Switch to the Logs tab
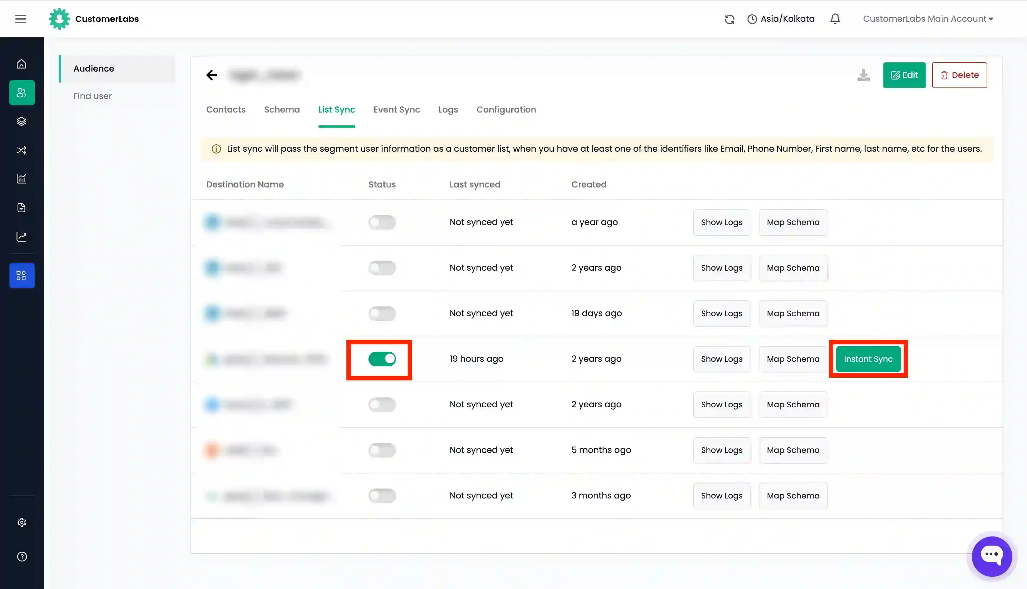 point(448,109)
